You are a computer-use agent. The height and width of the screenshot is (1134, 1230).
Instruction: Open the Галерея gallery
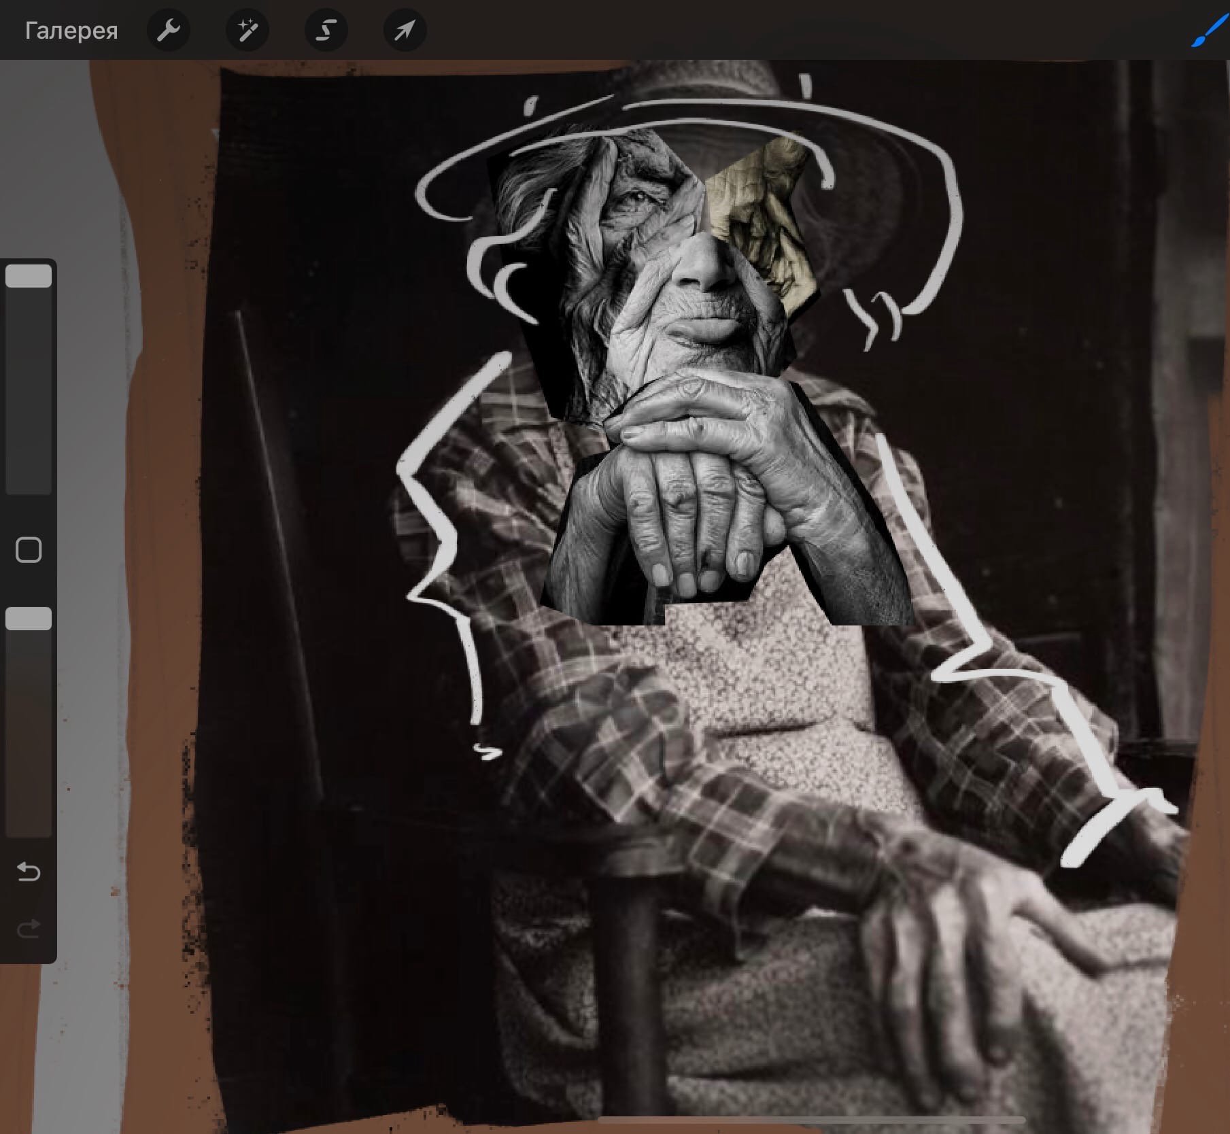click(x=71, y=31)
